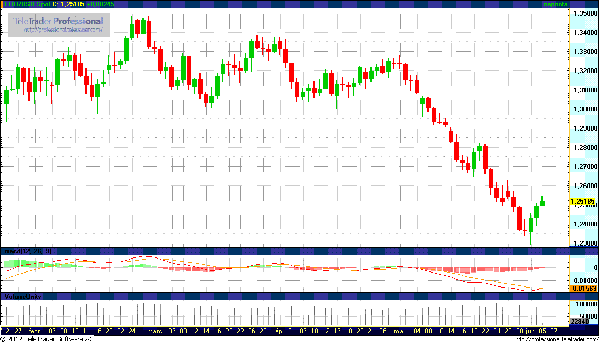Select the VolumeUnits panel header
Image resolution: width=599 pixels, height=344 pixels.
click(23, 297)
